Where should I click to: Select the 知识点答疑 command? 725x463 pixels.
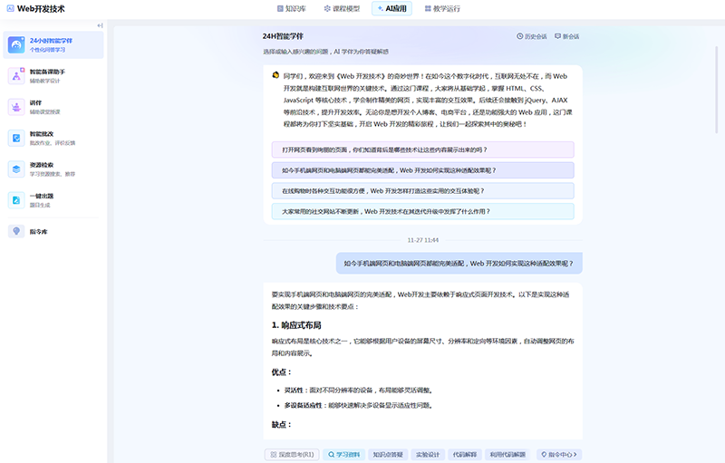[388, 454]
